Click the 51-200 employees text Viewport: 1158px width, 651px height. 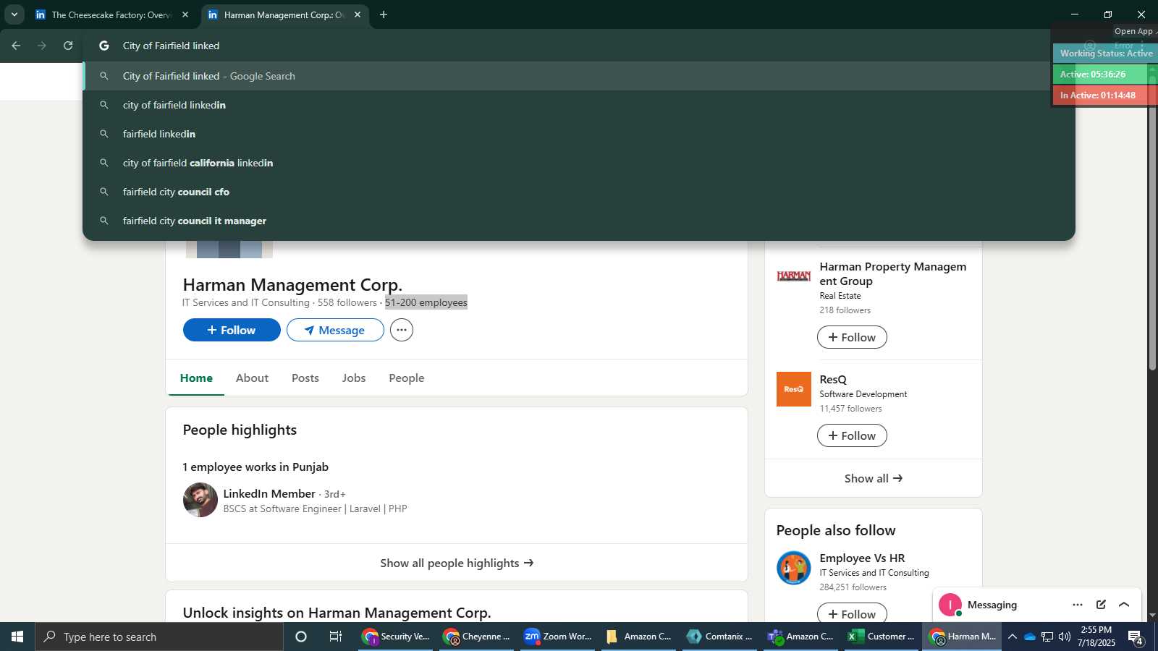click(x=426, y=302)
